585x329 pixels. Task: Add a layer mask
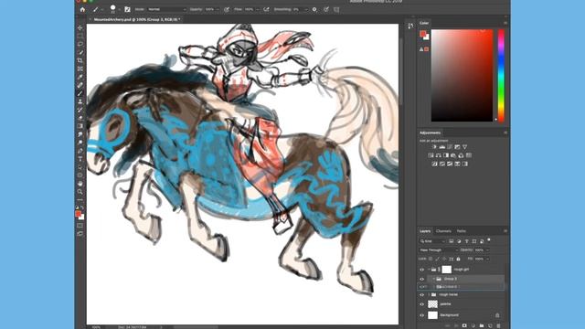coord(464,325)
